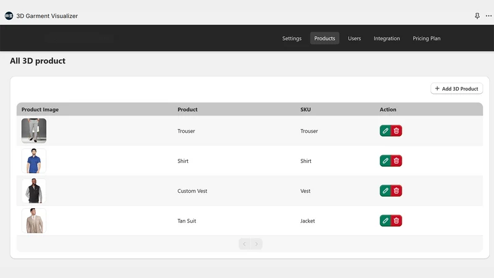The height and width of the screenshot is (278, 494).
Task: Open the blue Shirt product thumbnail
Action: tap(34, 161)
